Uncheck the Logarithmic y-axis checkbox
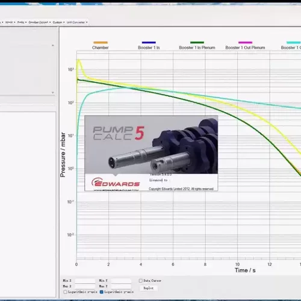 [102, 292]
